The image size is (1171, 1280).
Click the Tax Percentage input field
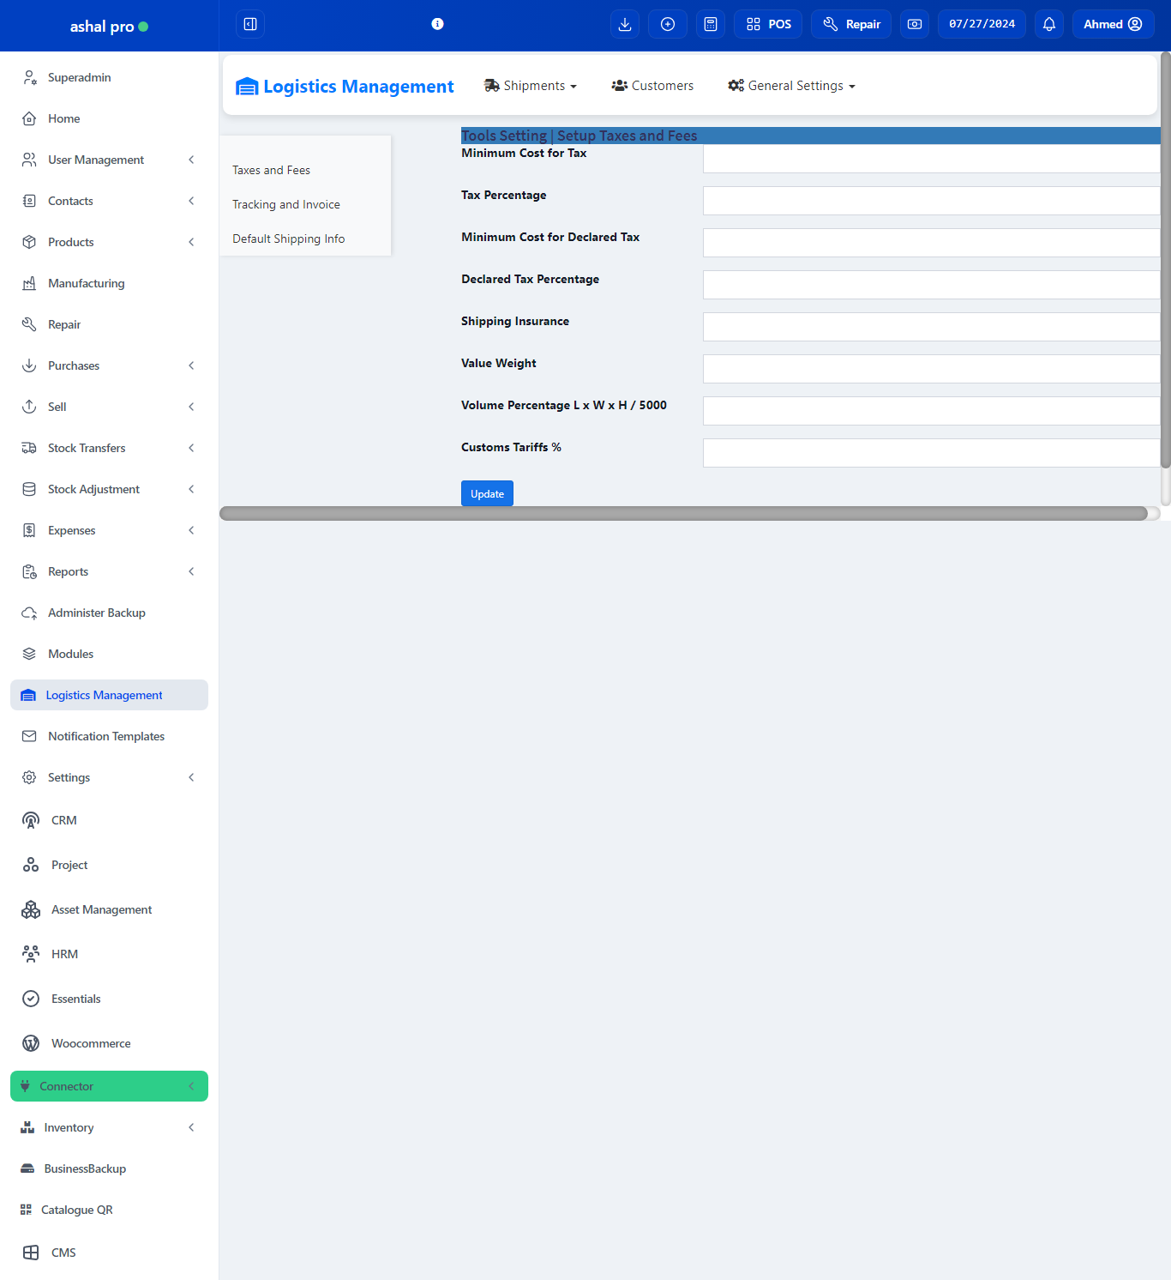[x=931, y=201]
